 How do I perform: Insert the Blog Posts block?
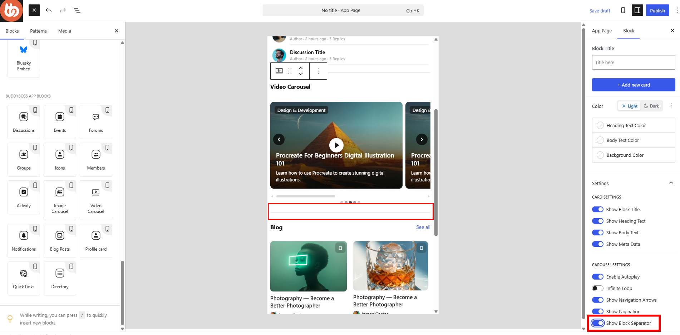coord(60,240)
